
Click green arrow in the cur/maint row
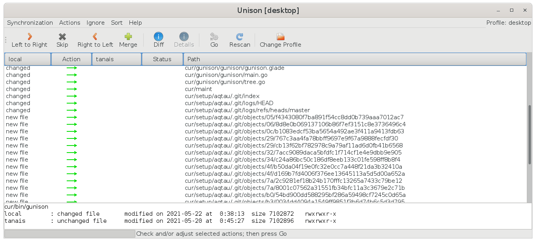71,89
